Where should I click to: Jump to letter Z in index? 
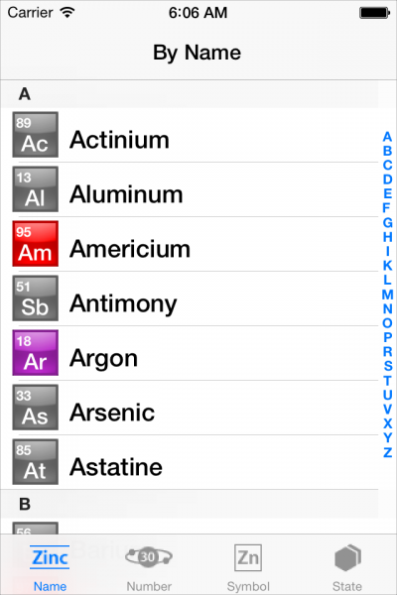[387, 452]
